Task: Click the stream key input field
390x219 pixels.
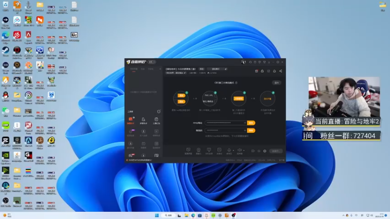Action: click(x=226, y=130)
